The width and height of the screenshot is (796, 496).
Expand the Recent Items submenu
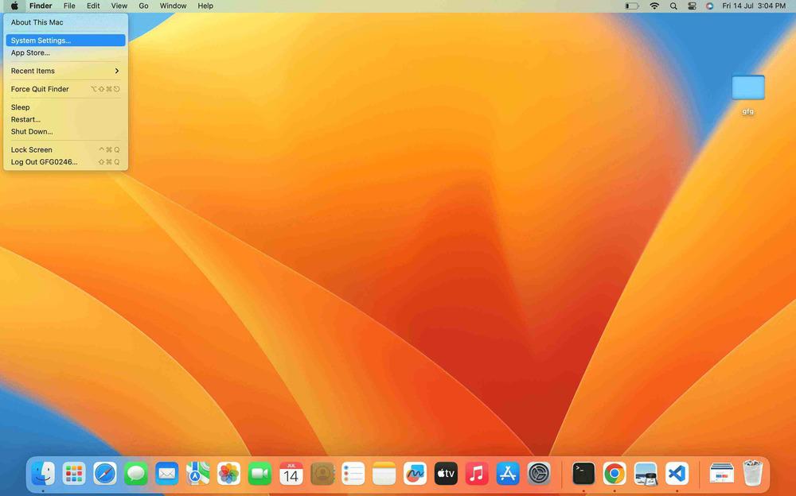[64, 71]
